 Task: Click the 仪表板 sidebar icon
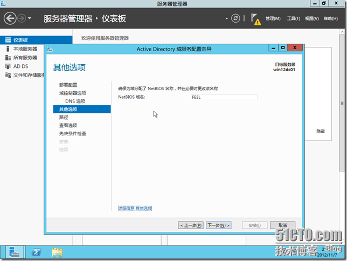(x=8, y=40)
